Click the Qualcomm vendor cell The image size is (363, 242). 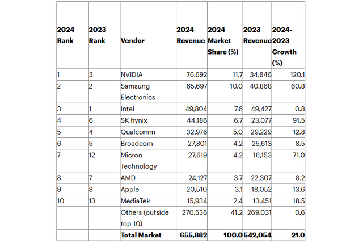tap(136, 131)
